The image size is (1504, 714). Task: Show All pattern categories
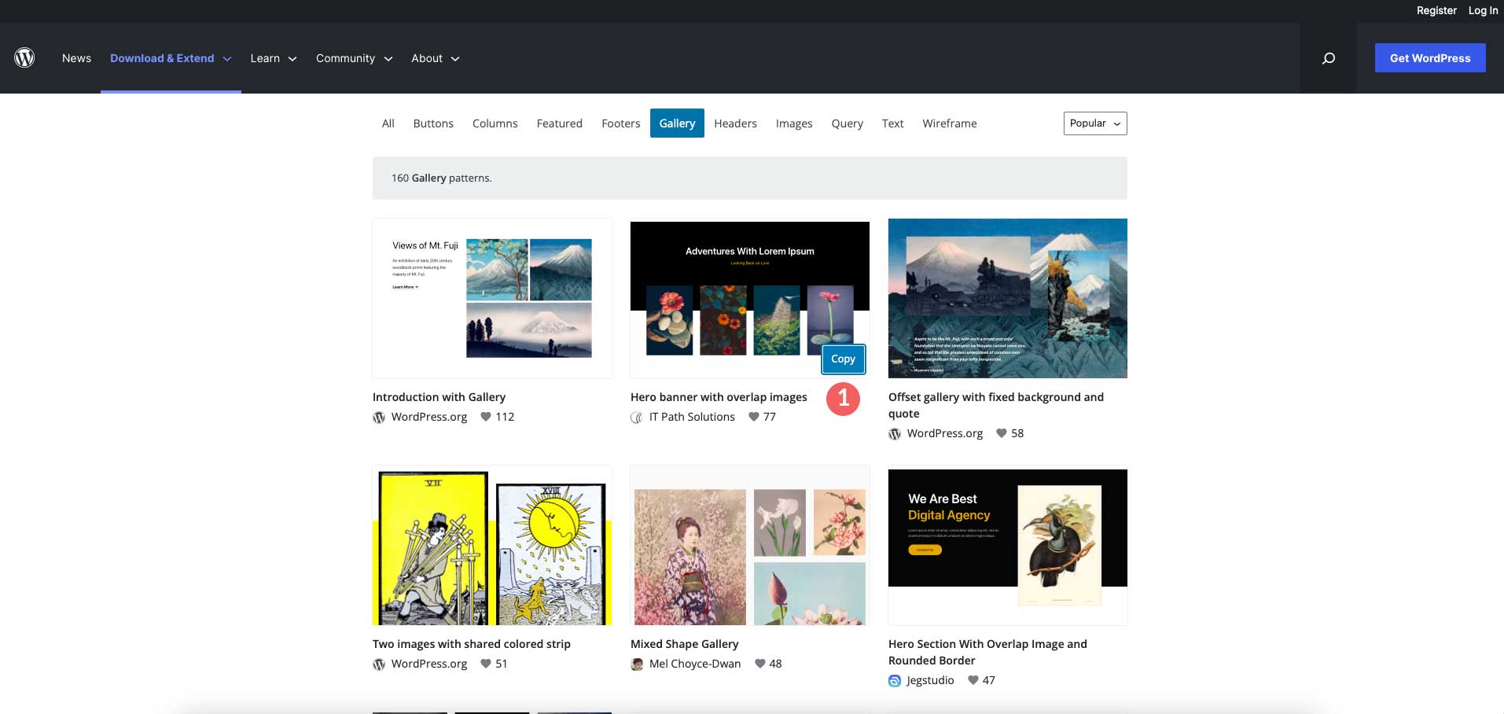(388, 123)
